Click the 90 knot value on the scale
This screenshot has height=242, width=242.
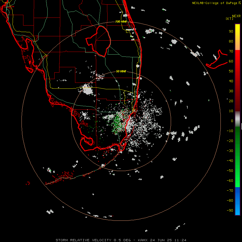[x=231, y=31]
